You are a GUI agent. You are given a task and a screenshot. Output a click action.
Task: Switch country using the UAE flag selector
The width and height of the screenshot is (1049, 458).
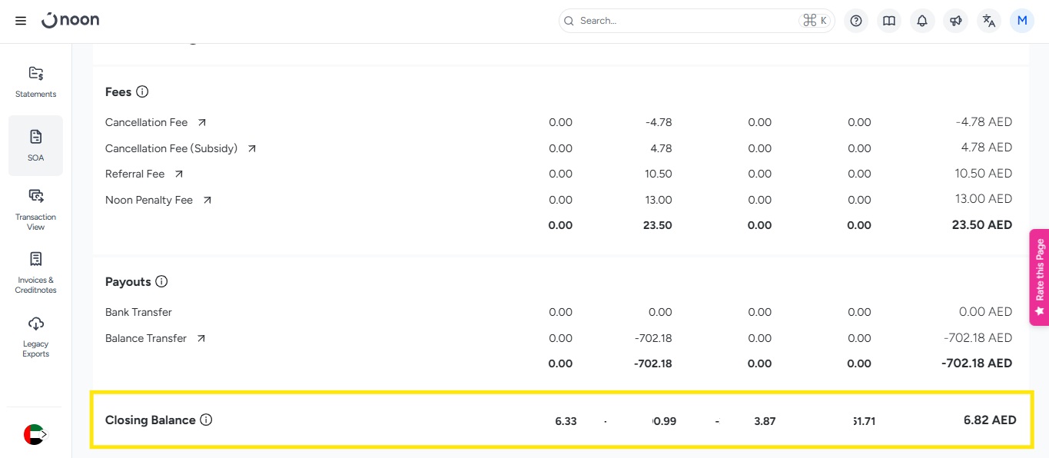pyautogui.click(x=35, y=434)
